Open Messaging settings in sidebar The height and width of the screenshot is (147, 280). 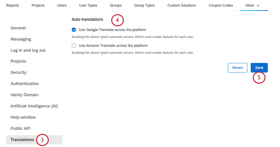[x=21, y=39]
